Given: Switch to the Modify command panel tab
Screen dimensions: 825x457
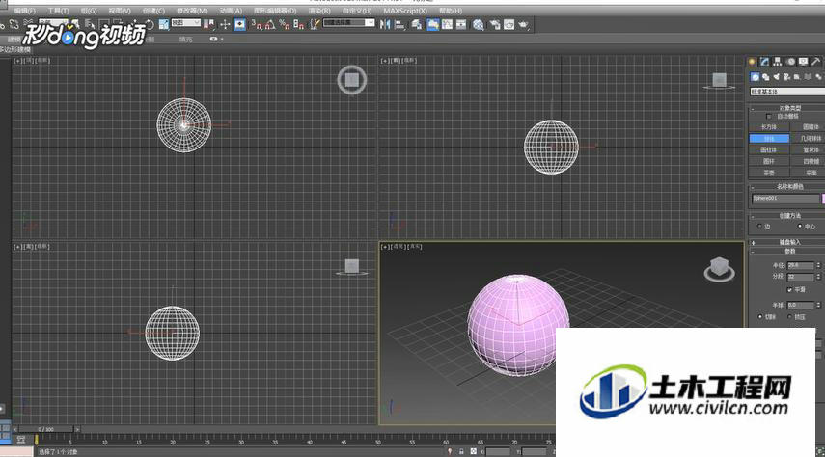Looking at the screenshot, I should point(764,62).
